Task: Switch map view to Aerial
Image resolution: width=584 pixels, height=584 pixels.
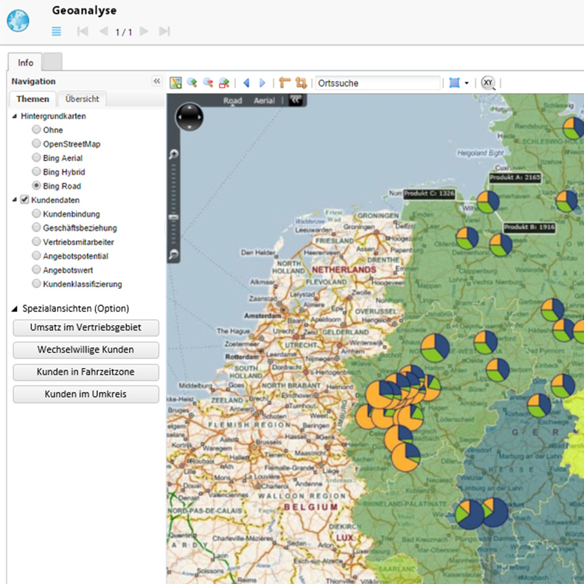Action: [x=264, y=101]
